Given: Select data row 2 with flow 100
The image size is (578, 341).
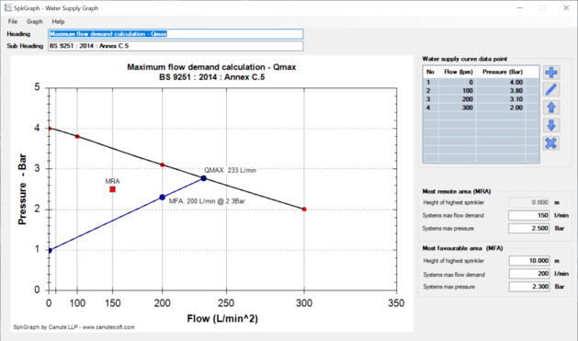Looking at the screenshot, I should pos(481,91).
